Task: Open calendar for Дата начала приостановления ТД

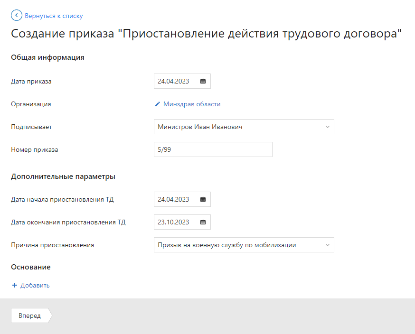Action: click(203, 200)
